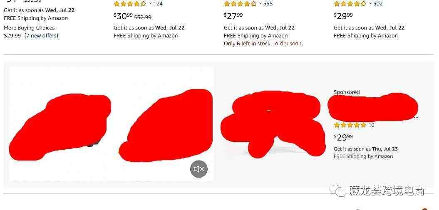Screen dimensions: 439x210
Task: Open star rating of item with 555 reviews
Action: 240,4
